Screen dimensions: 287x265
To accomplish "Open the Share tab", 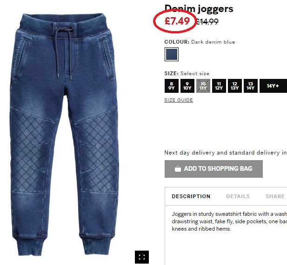I will tap(275, 196).
